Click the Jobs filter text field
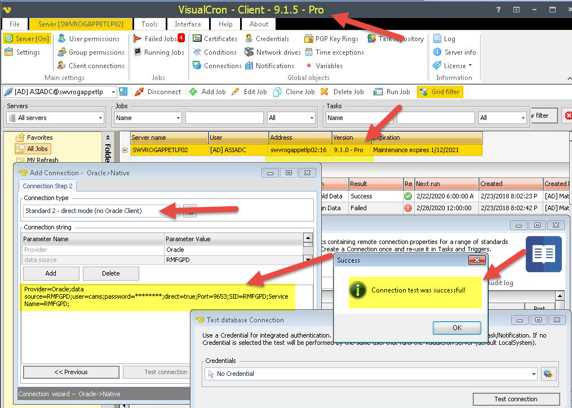 point(224,118)
